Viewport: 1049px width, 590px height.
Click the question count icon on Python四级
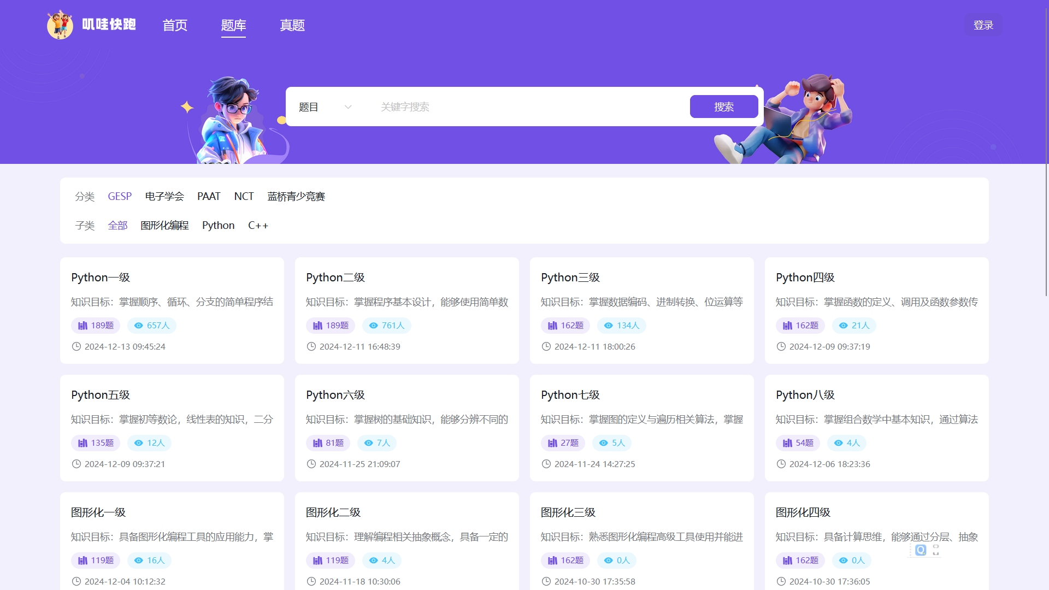[x=787, y=326]
